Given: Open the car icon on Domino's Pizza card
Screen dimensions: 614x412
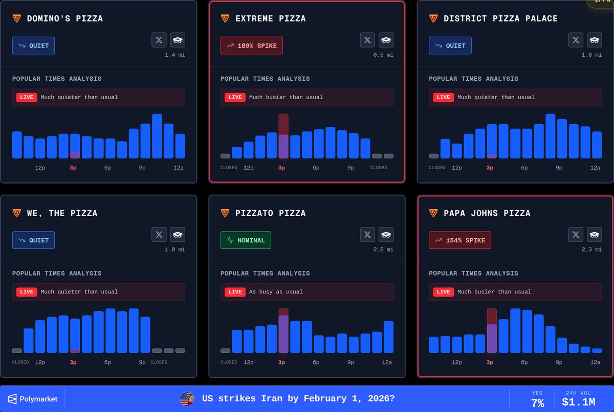Looking at the screenshot, I should point(178,40).
